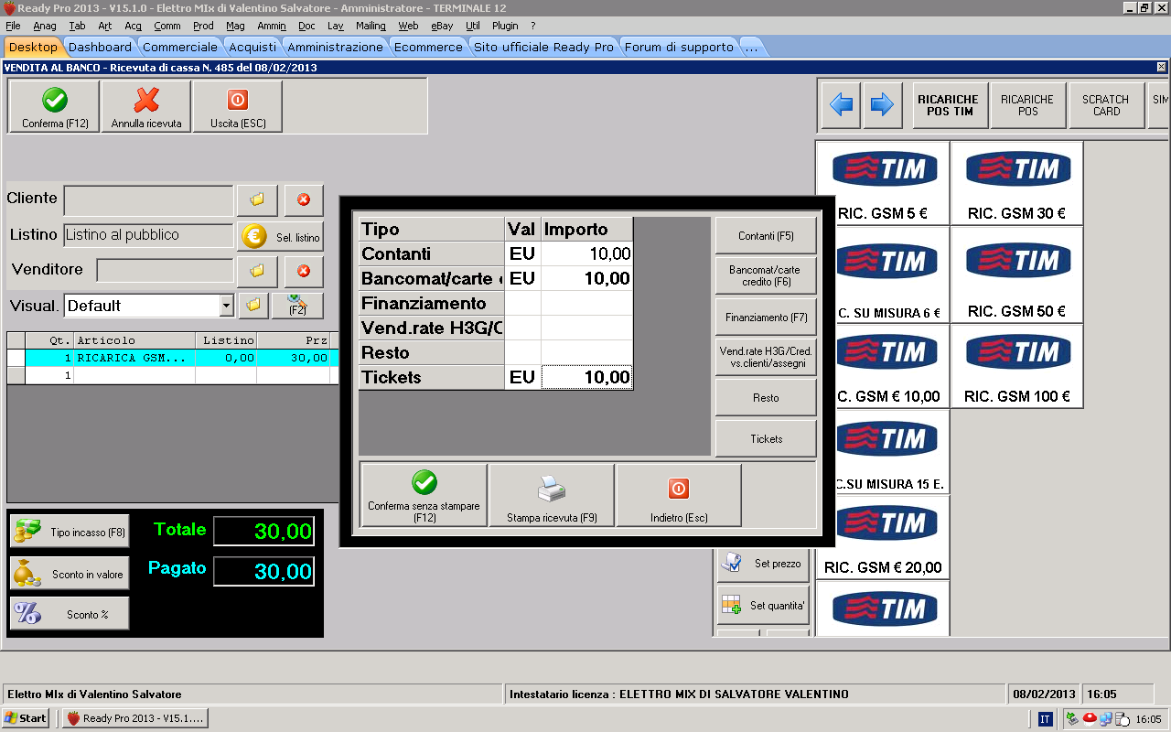
Task: Switch to the Ecommerce tab
Action: point(428,47)
